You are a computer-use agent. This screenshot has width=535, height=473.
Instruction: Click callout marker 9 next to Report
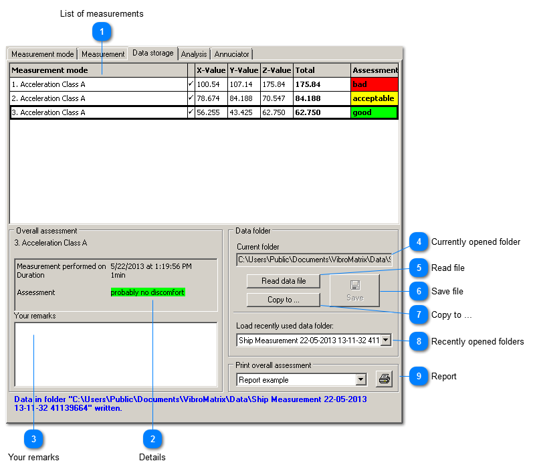point(418,376)
